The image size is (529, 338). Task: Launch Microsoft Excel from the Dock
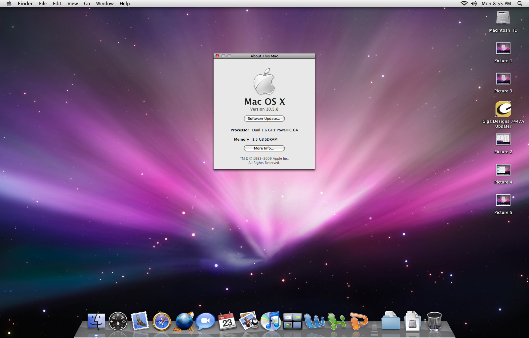point(336,321)
